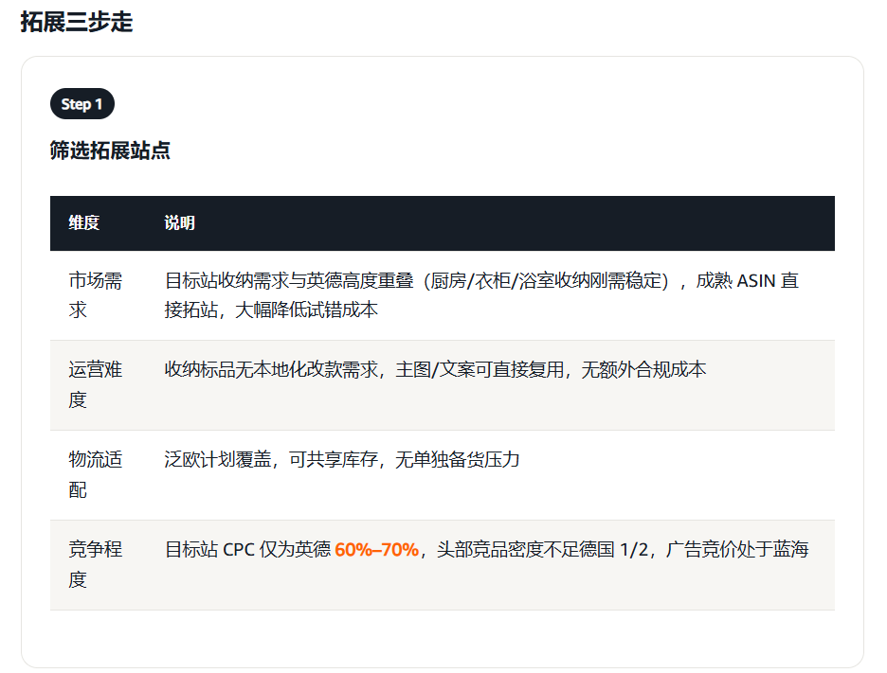Click the text 头部竞品密度不足德国 1/2
Viewport: 887px width, 673px height.
pos(542,549)
